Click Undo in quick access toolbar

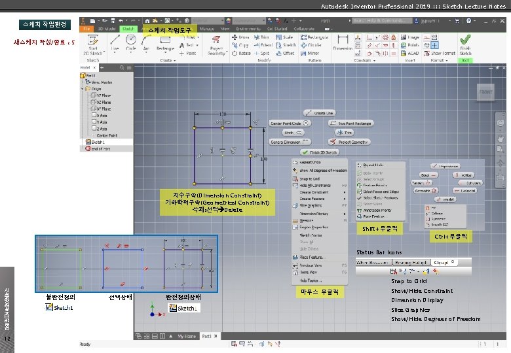(x=121, y=20)
